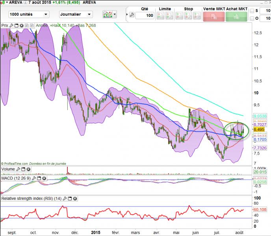Click the 8,1705 blue average label
This screenshot has width=271, height=236.
tap(260, 139)
